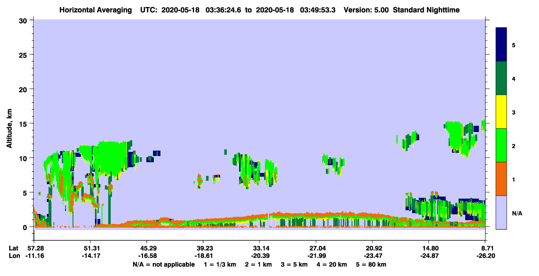Click the altitude tick label 20
The width and height of the screenshot is (539, 276).
pyautogui.click(x=24, y=89)
